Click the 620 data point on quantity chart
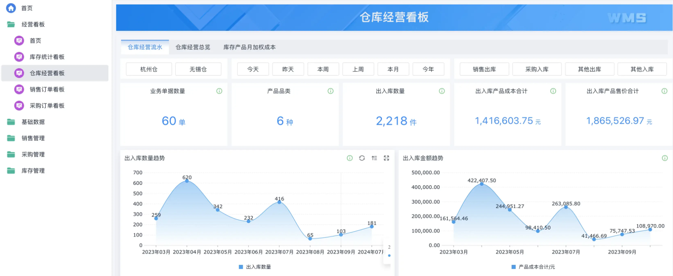This screenshot has width=673, height=276. pyautogui.click(x=187, y=181)
